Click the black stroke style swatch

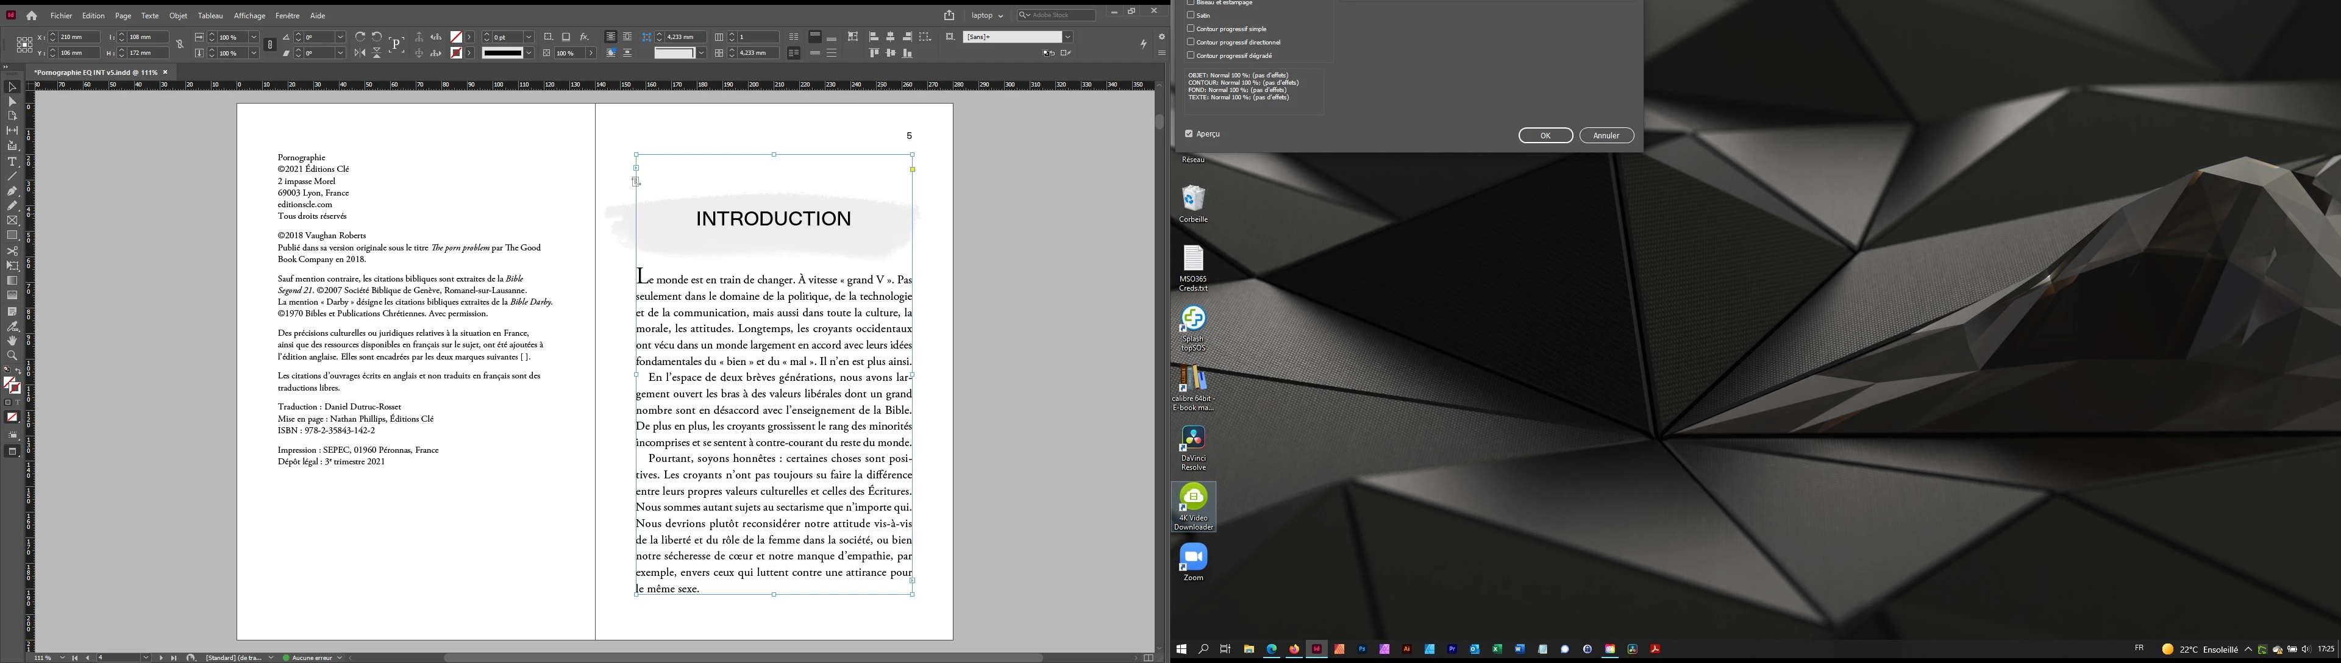coord(502,54)
